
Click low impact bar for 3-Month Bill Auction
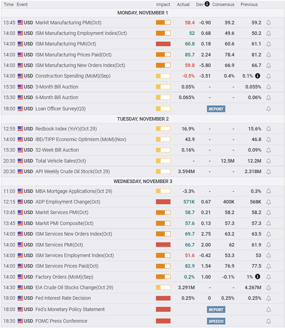(x=163, y=87)
